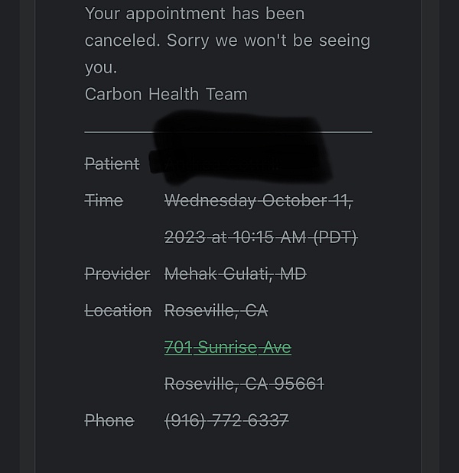The width and height of the screenshot is (459, 473).
Task: Click the Roseville, CA location city text
Action: pos(216,311)
